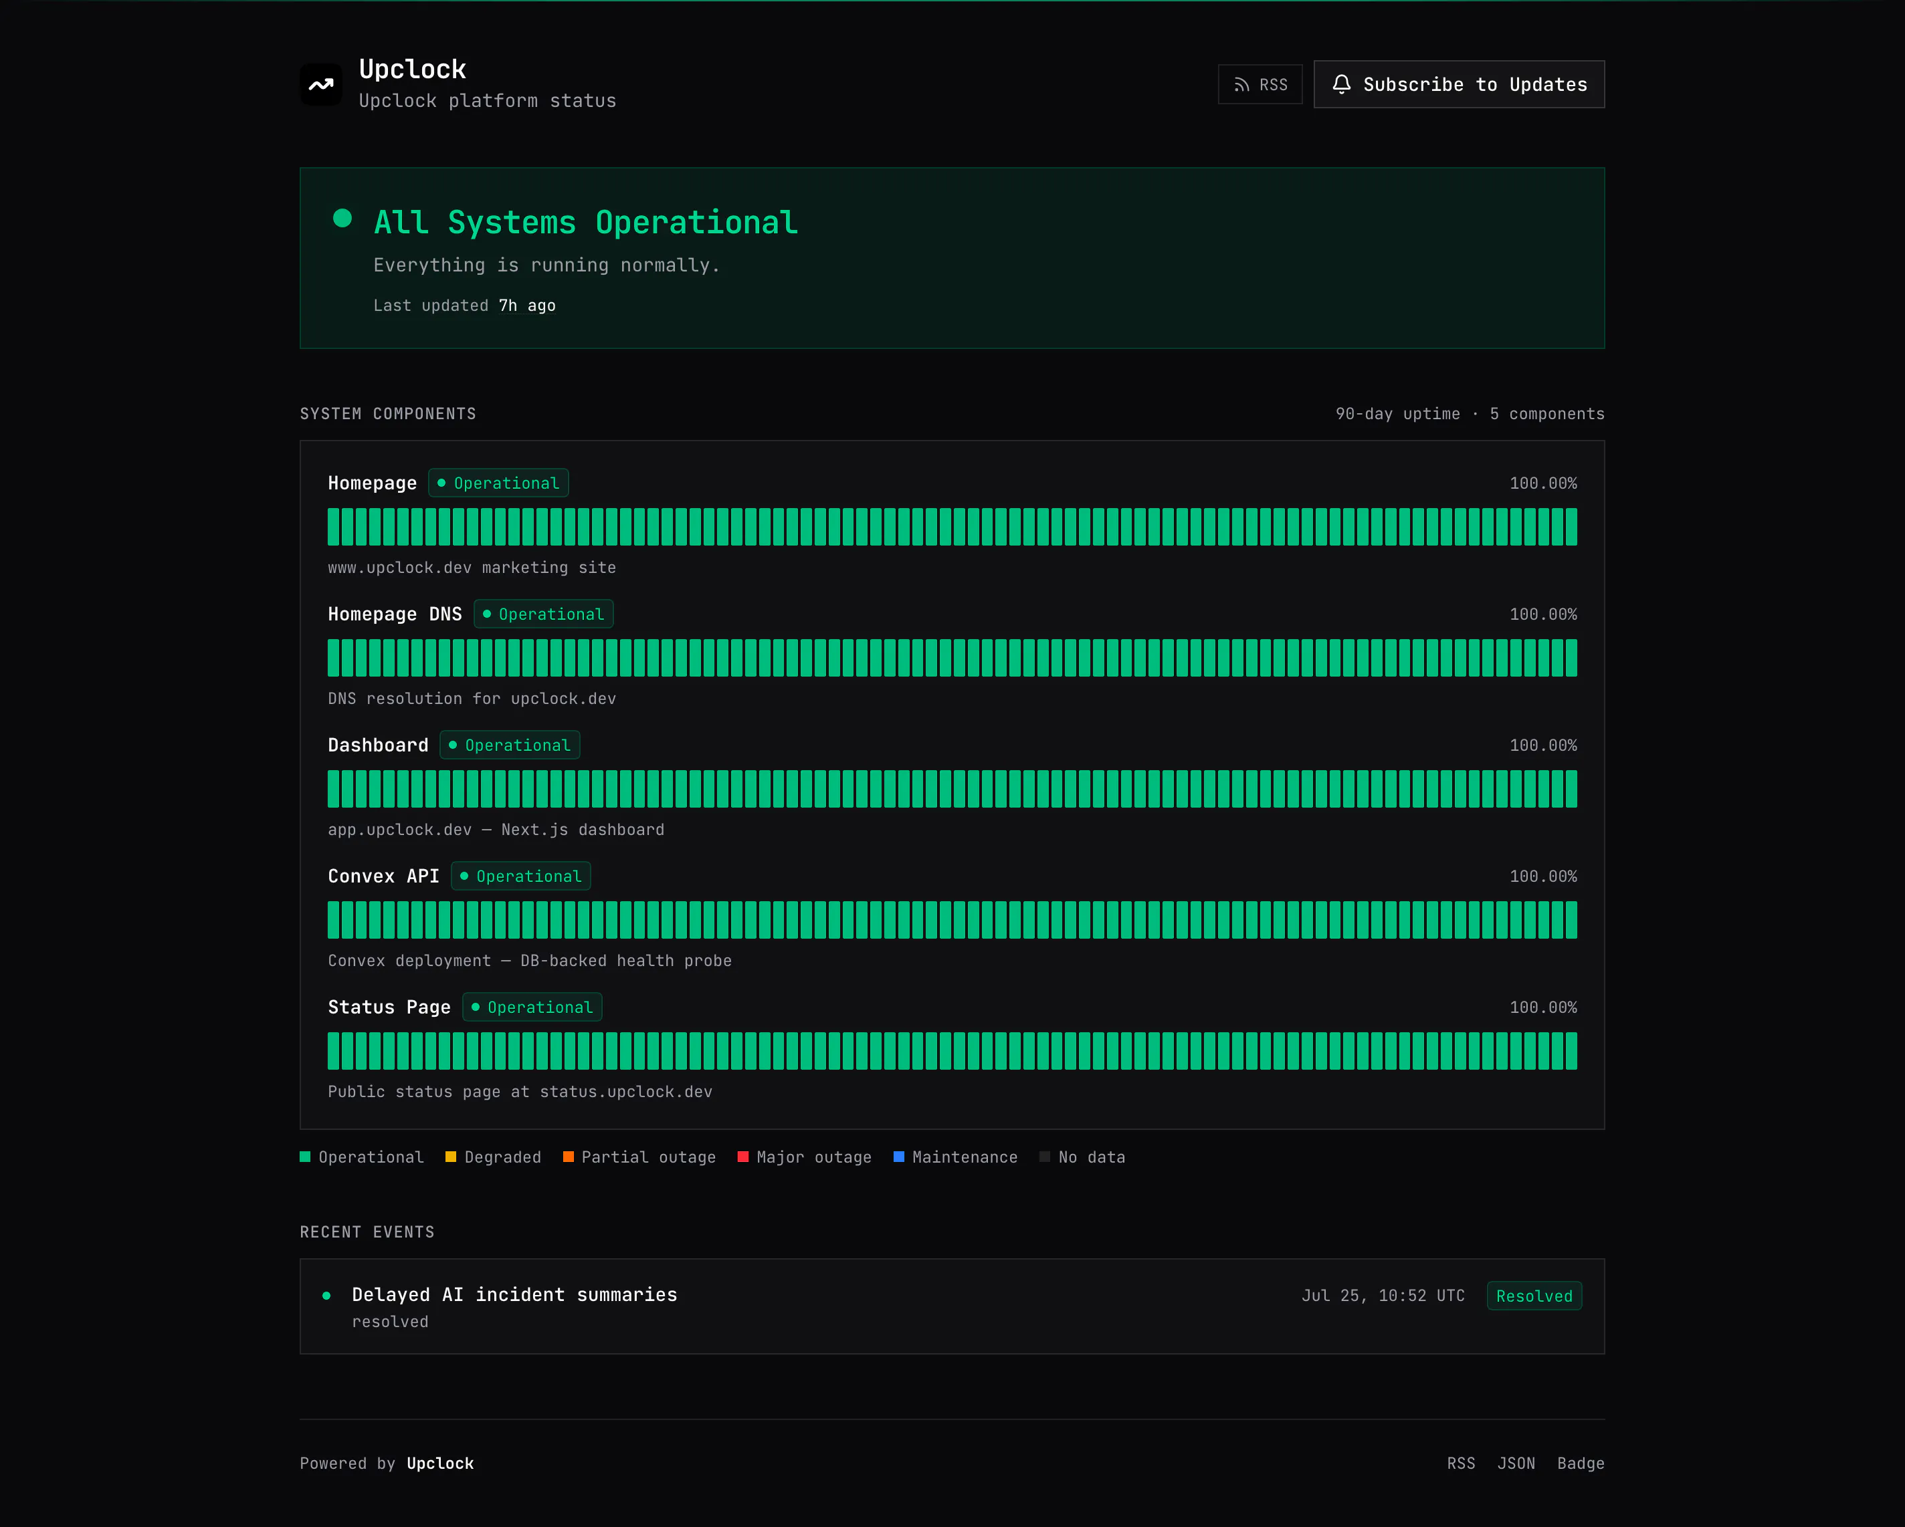Open Delayed AI incident summaries event

coord(952,1306)
